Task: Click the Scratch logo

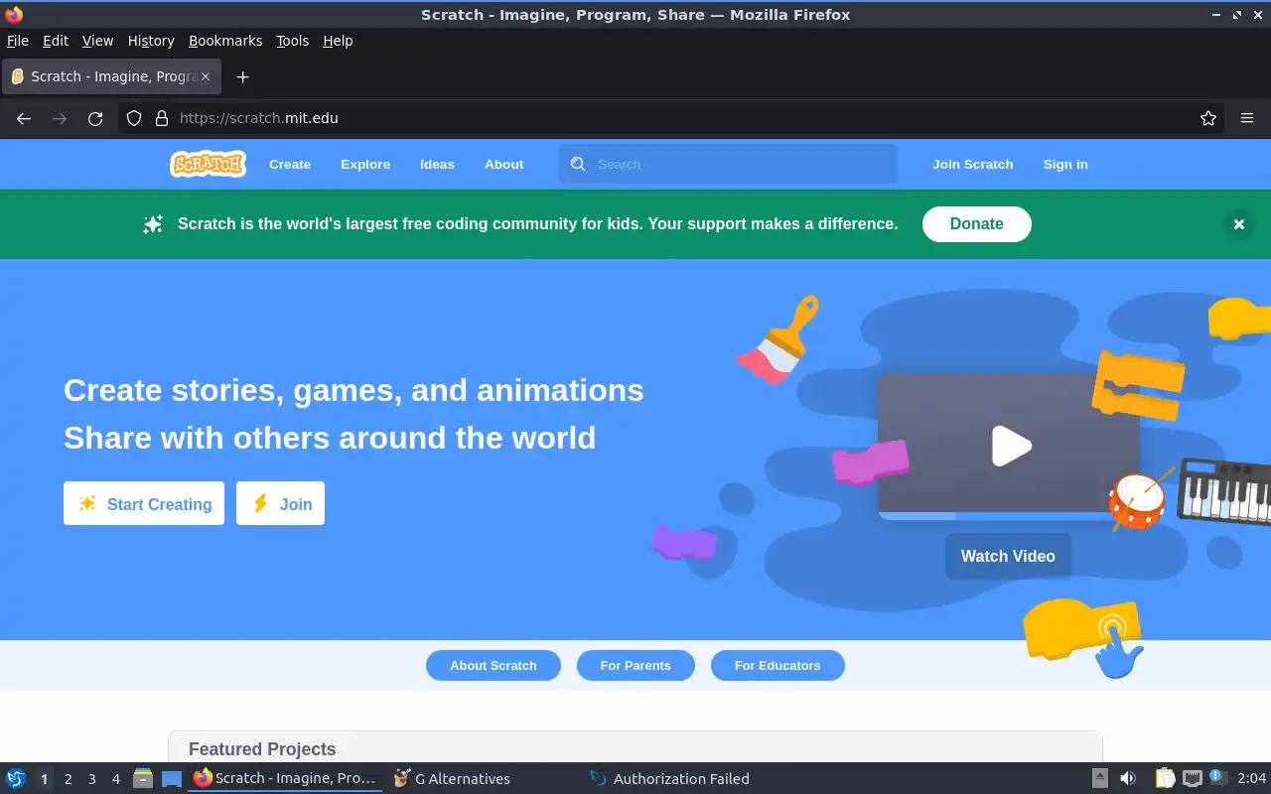Action: (208, 164)
